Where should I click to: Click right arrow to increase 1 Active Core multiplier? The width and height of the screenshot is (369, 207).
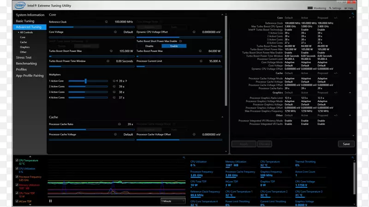coord(126,81)
